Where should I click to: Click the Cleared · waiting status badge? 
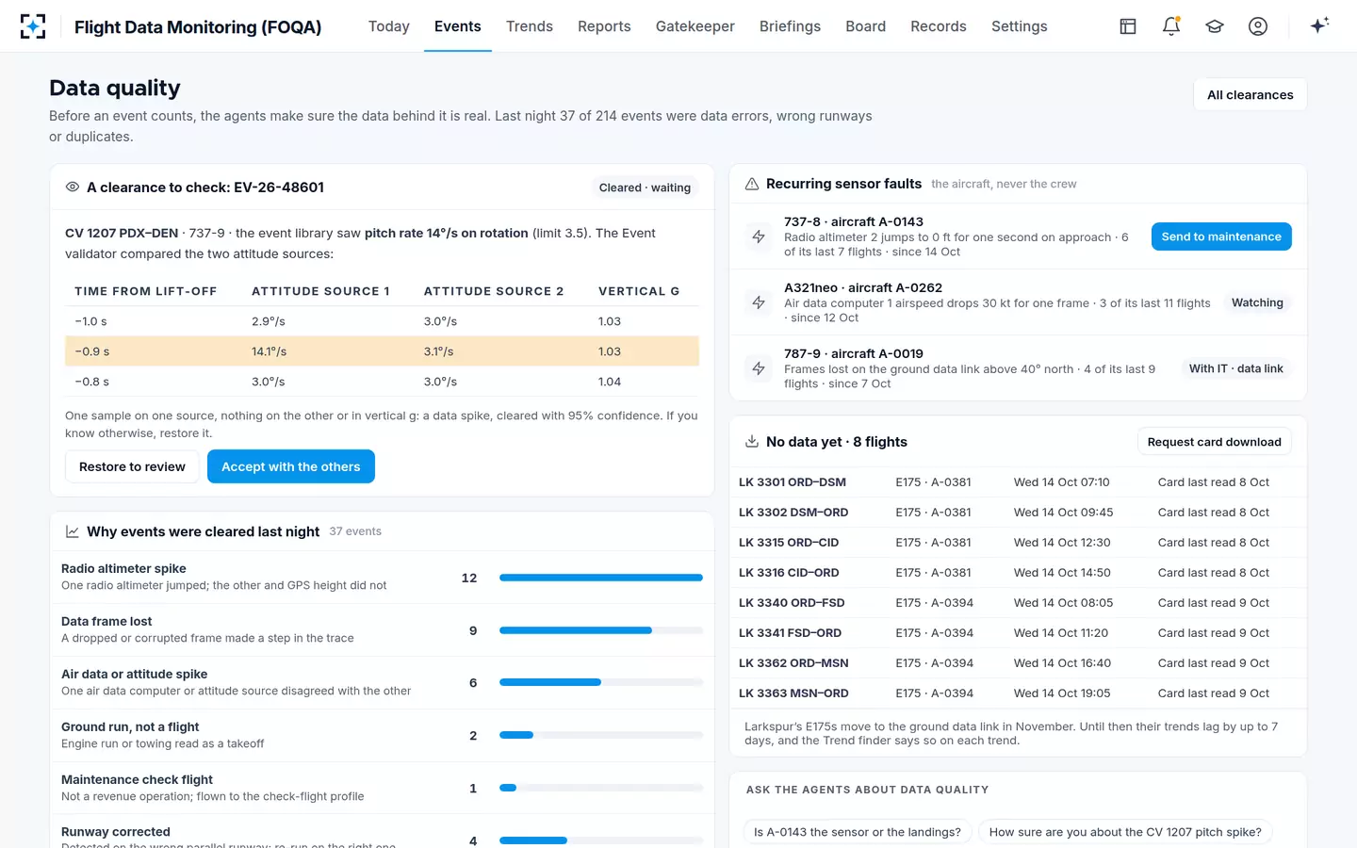(x=645, y=188)
